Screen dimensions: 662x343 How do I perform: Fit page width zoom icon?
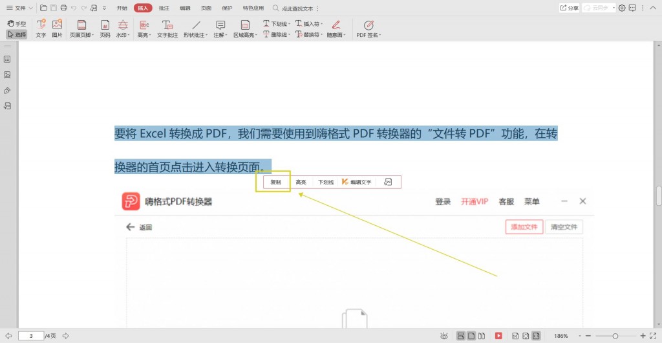536,336
